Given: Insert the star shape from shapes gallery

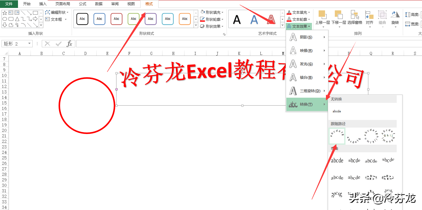Looking at the screenshot, I should click(x=5, y=13).
